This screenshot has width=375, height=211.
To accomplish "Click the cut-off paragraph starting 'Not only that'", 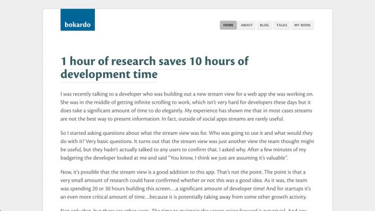I will [183, 210].
